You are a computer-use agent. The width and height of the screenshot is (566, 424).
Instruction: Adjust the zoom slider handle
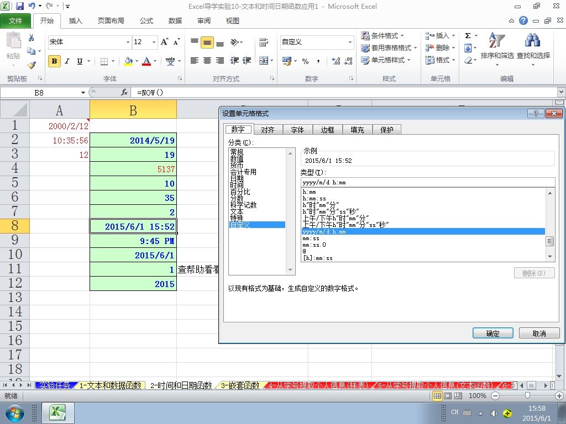[x=527, y=396]
